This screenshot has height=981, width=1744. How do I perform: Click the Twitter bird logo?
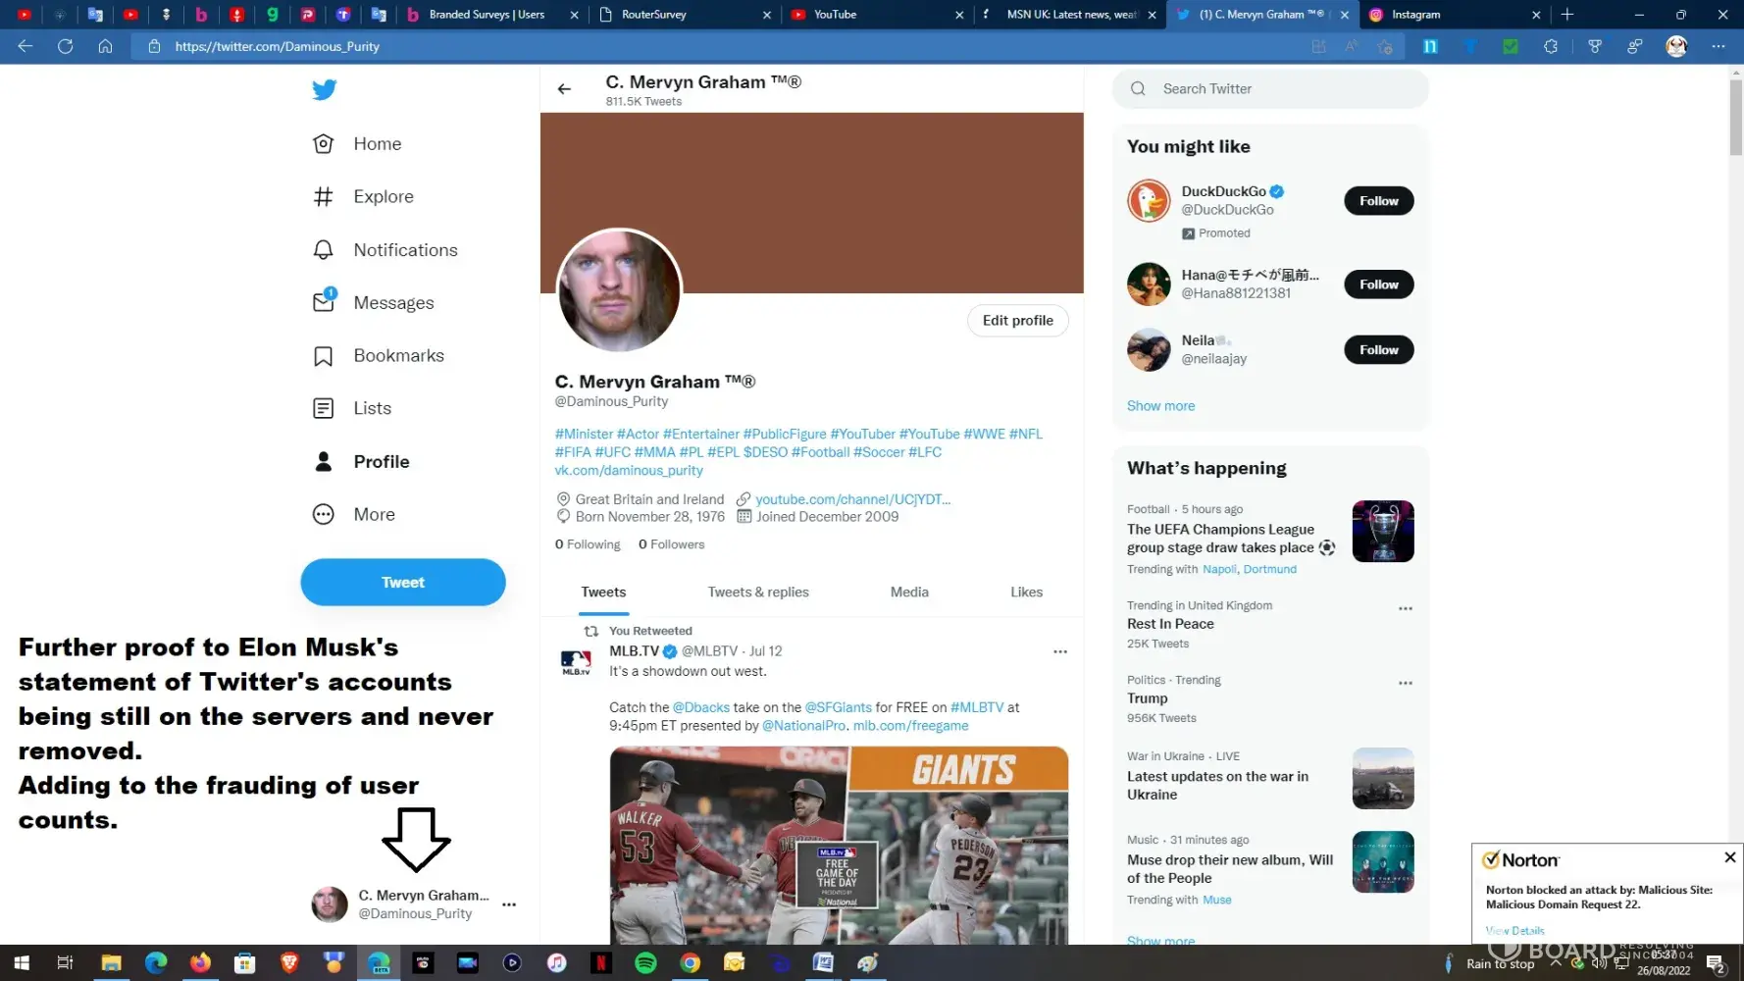pyautogui.click(x=324, y=90)
